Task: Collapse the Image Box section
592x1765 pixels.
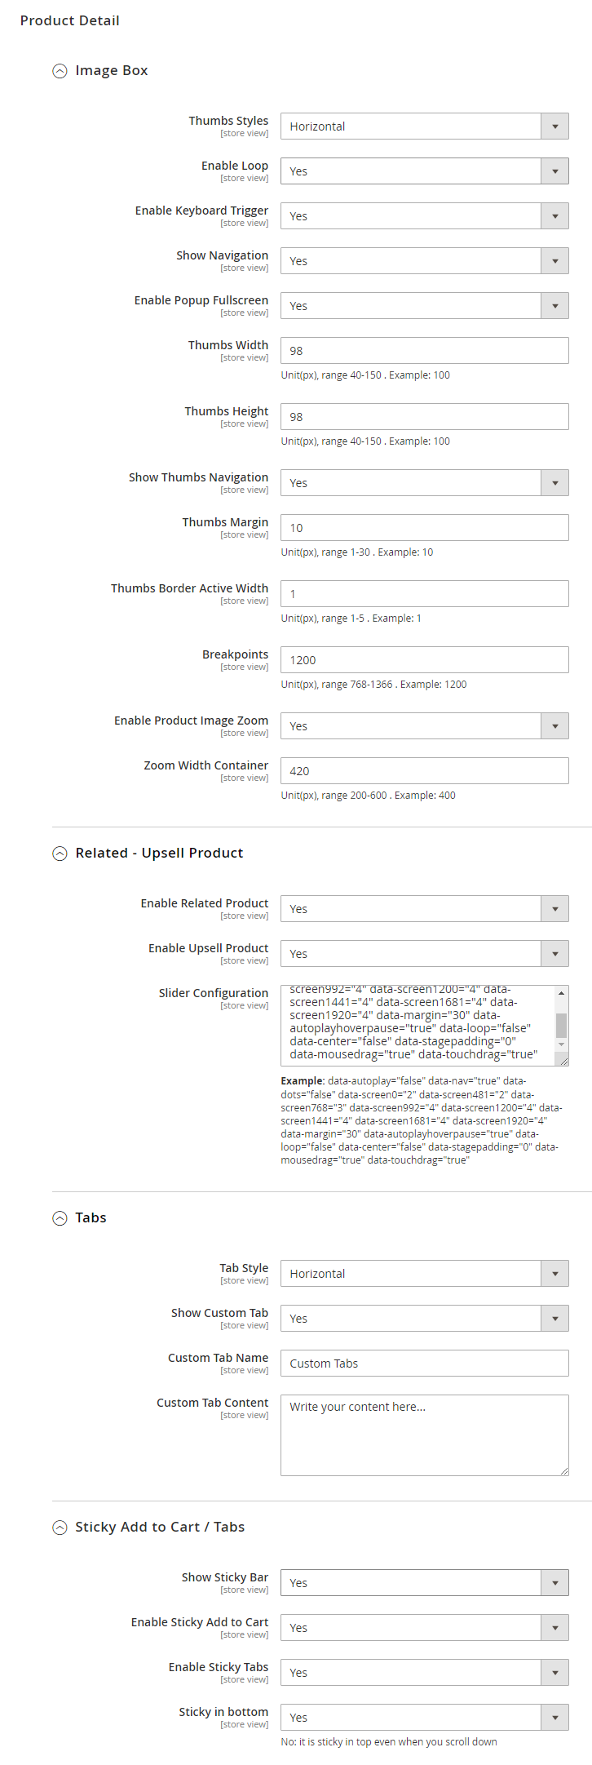Action: coord(60,71)
